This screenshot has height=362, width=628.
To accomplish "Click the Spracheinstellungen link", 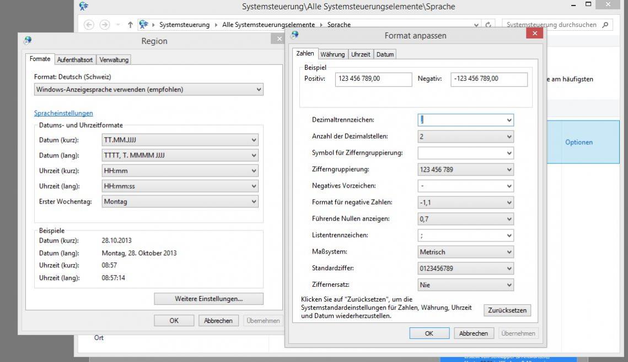I will click(x=63, y=113).
